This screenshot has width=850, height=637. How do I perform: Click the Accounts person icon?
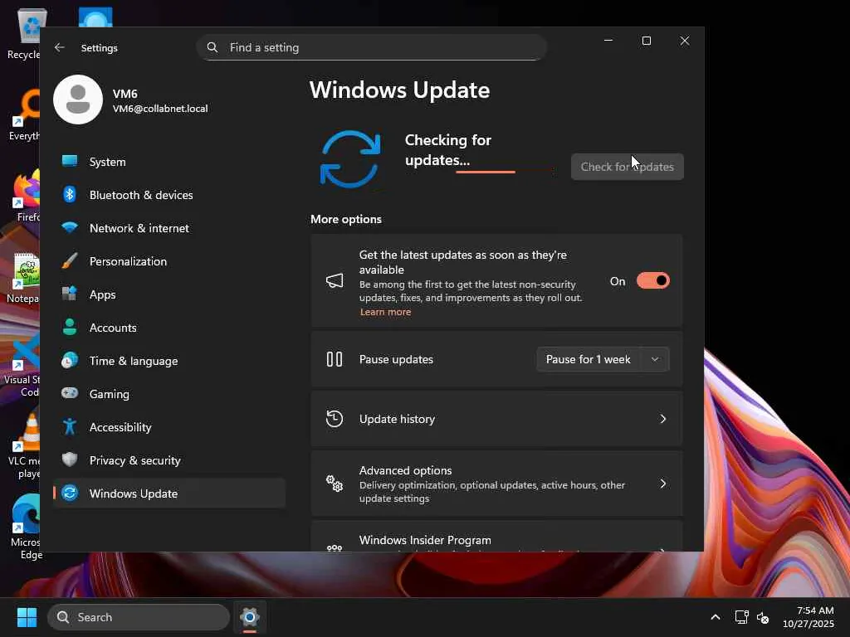coord(70,327)
